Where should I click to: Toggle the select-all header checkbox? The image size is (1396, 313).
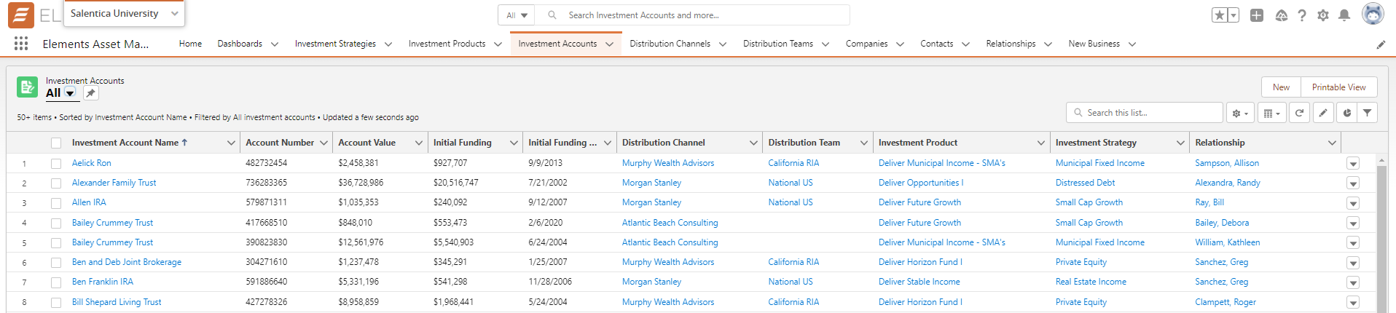point(56,143)
